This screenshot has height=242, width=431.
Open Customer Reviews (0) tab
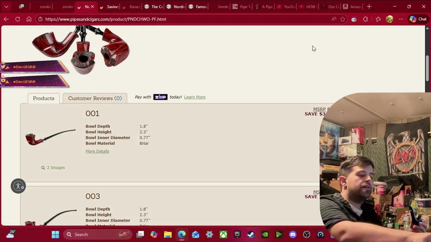click(x=95, y=98)
